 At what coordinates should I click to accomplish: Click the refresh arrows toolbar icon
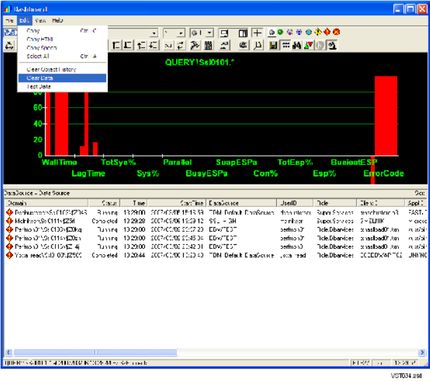[x=181, y=46]
